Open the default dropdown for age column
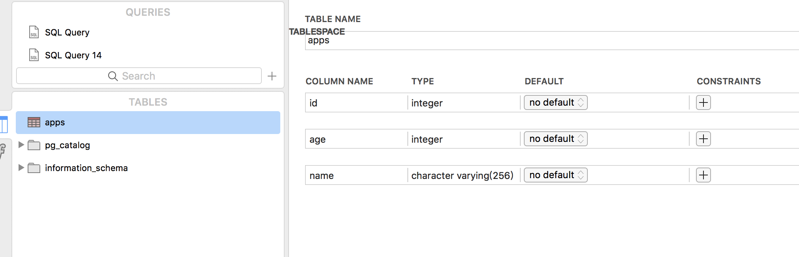Viewport: 799px width, 257px height. point(556,139)
